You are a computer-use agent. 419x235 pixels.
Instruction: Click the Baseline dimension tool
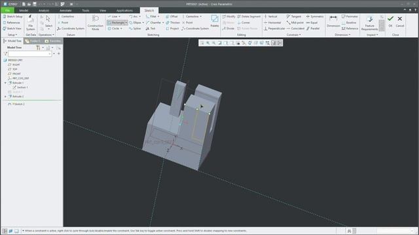point(349,23)
